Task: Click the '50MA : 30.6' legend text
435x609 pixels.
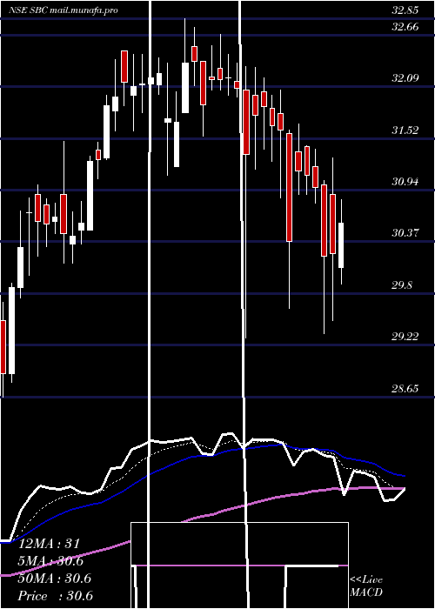Action: tap(54, 579)
